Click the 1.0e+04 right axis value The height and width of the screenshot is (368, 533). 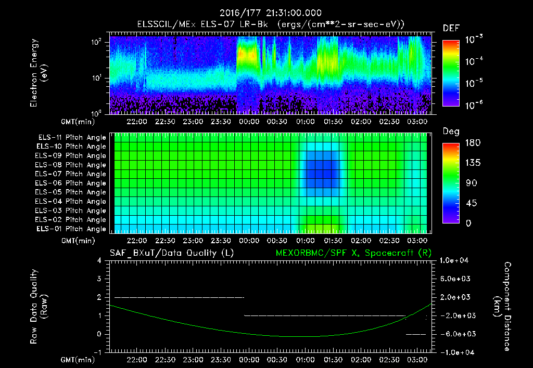[x=454, y=260]
